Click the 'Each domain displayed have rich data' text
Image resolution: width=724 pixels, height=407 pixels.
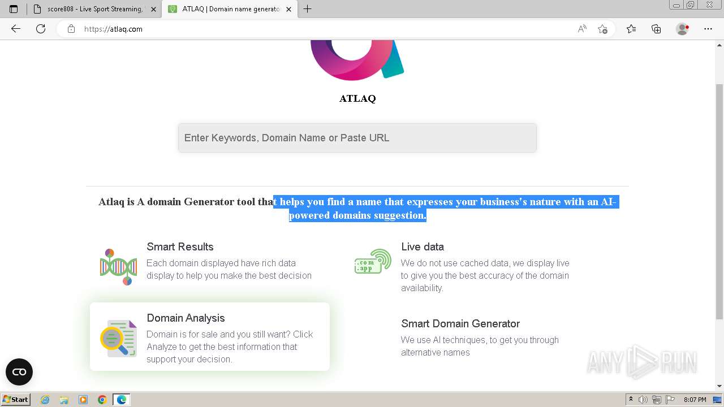pyautogui.click(x=229, y=269)
